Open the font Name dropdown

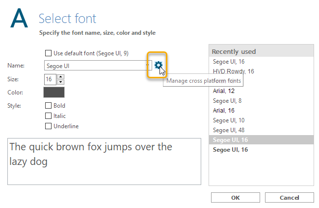(x=148, y=65)
